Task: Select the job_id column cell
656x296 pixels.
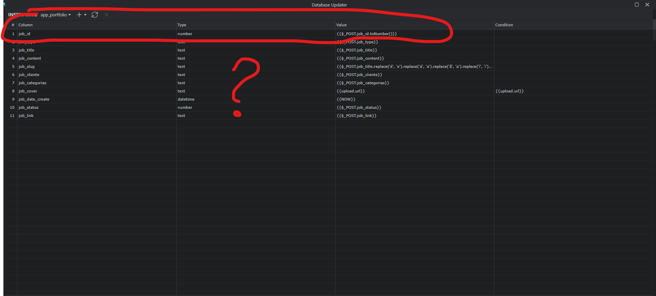Action: (x=25, y=34)
